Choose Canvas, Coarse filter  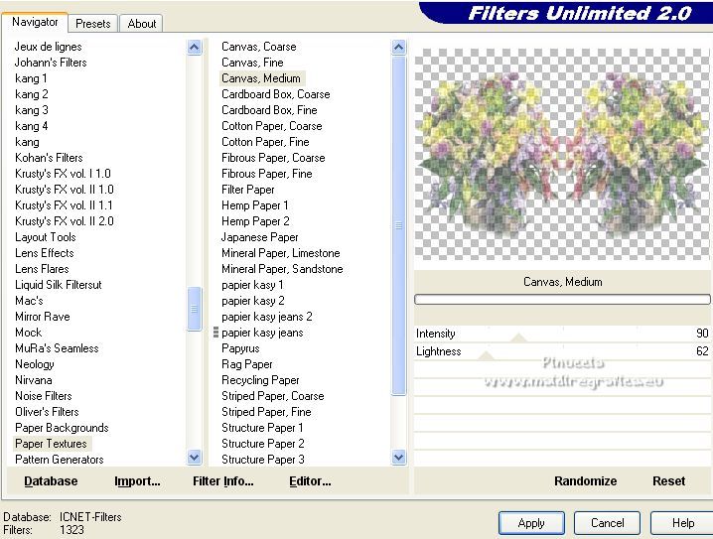[x=259, y=47]
